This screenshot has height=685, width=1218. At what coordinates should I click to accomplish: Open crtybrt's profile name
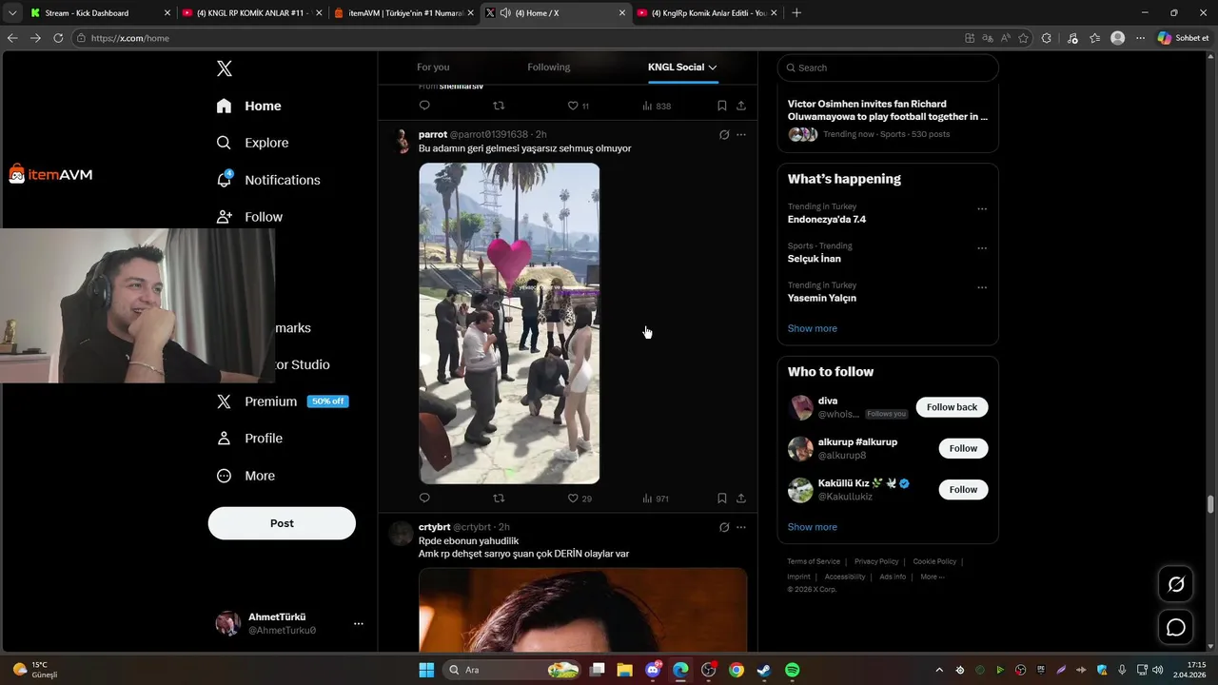(435, 527)
